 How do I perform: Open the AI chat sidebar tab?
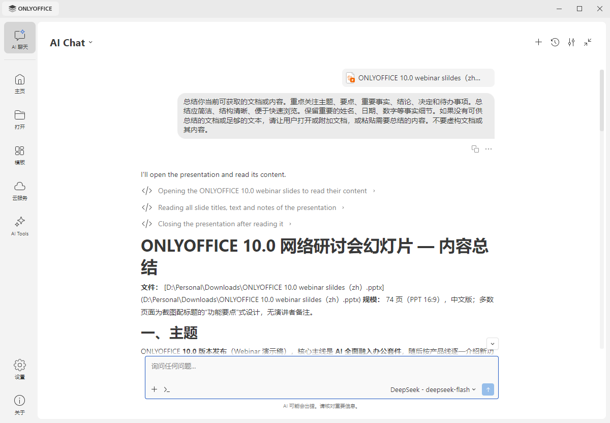pyautogui.click(x=20, y=38)
